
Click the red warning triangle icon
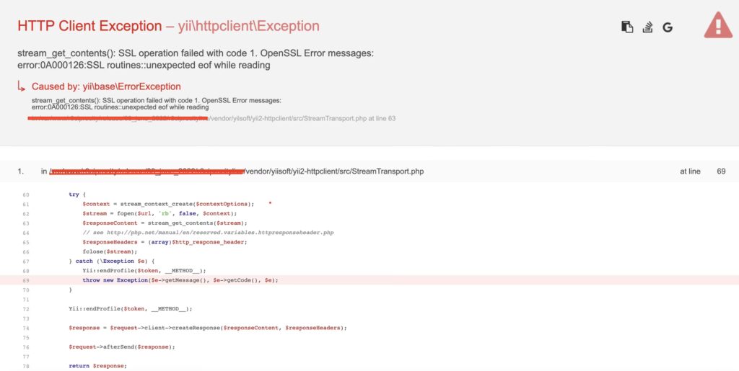click(717, 26)
